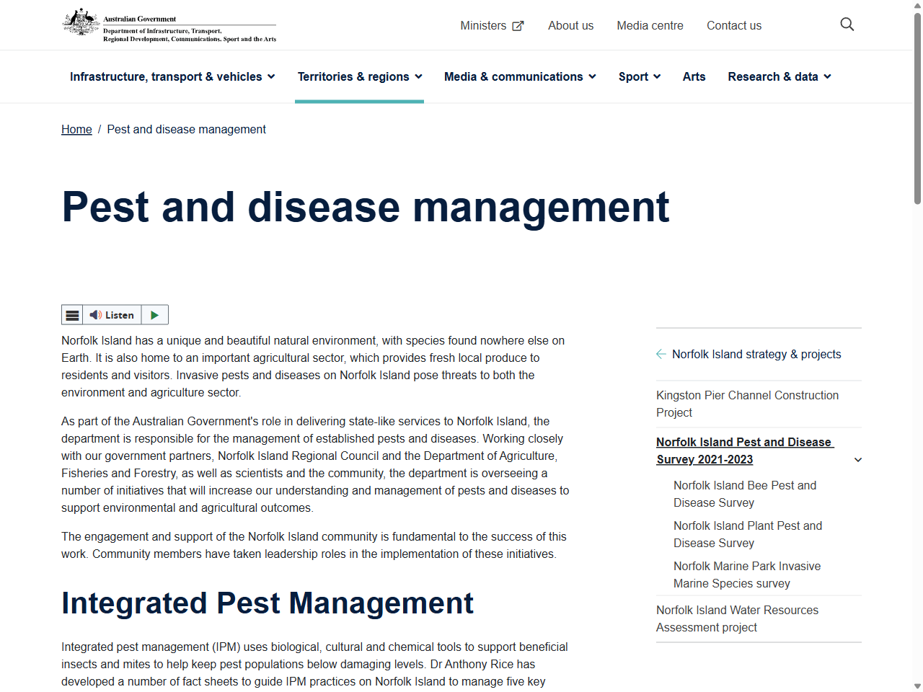Open the Sport dropdown menu
Image resolution: width=923 pixels, height=692 pixels.
tap(640, 76)
